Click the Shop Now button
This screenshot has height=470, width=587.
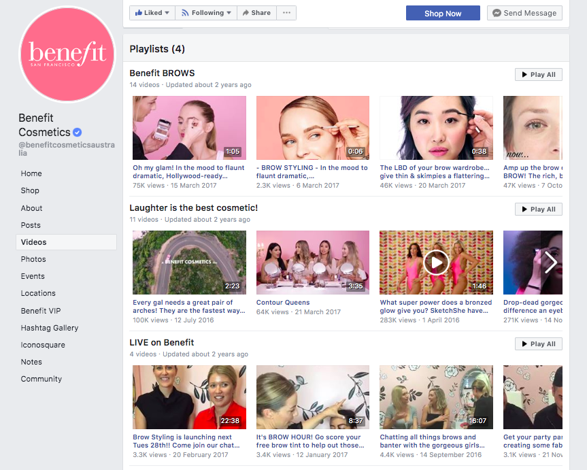(x=443, y=13)
